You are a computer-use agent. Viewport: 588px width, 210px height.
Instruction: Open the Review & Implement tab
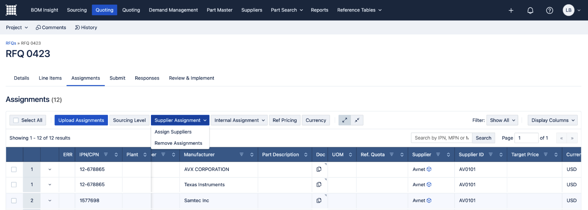(x=191, y=78)
